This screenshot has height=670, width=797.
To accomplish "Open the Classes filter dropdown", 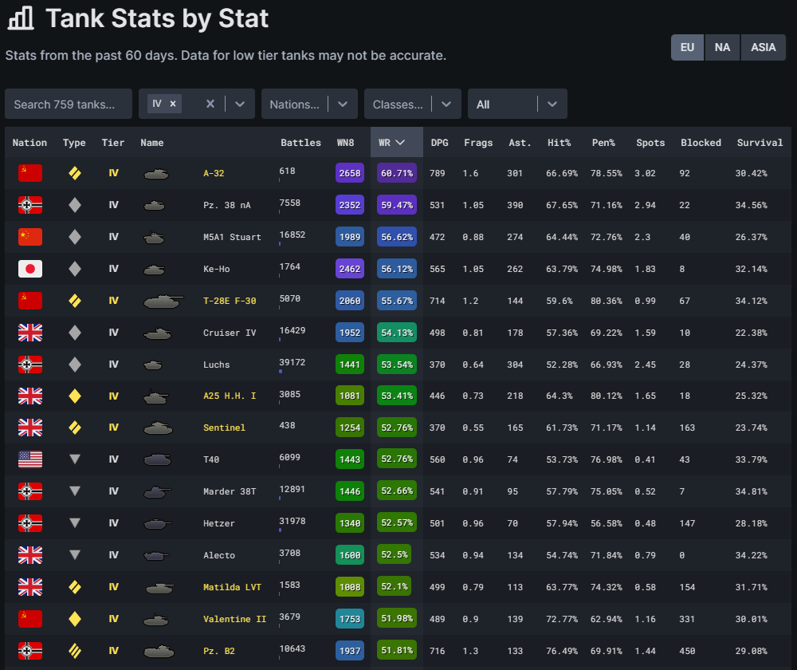I will click(x=412, y=104).
